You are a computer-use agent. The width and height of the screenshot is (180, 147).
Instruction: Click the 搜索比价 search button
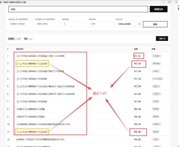tap(158, 9)
